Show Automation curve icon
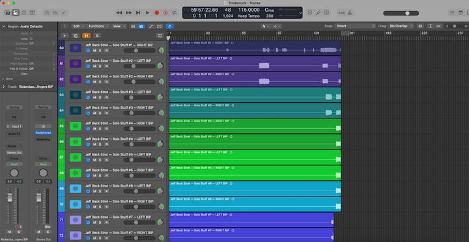 [151, 26]
